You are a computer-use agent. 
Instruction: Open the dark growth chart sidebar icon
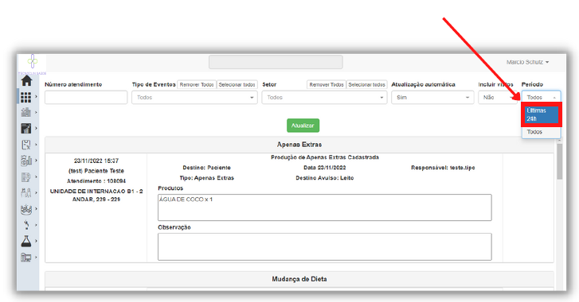(25, 128)
